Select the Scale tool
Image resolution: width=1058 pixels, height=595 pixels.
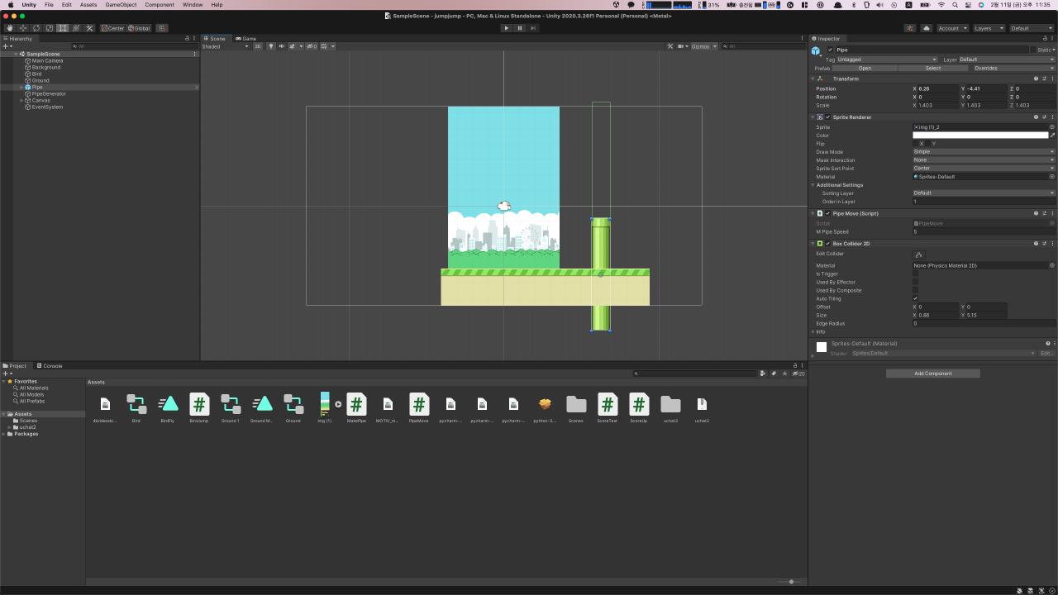point(49,28)
